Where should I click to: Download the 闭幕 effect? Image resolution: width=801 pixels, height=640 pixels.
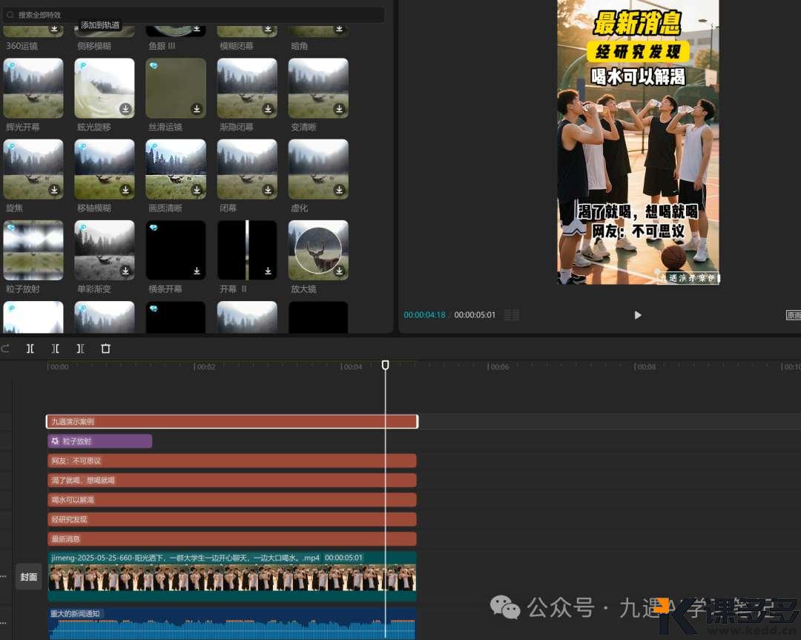pos(268,190)
